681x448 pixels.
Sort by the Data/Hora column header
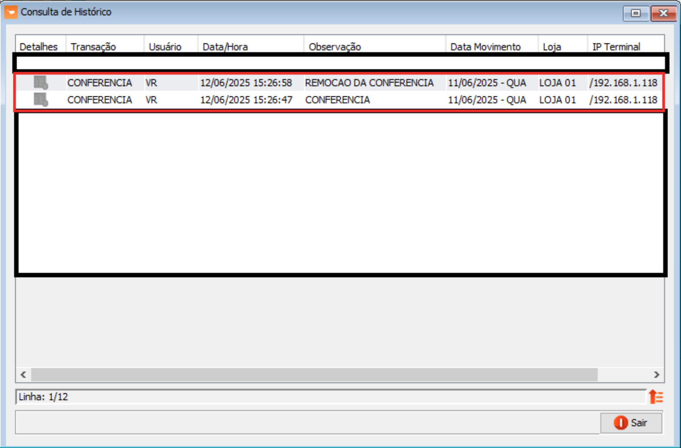pos(225,46)
